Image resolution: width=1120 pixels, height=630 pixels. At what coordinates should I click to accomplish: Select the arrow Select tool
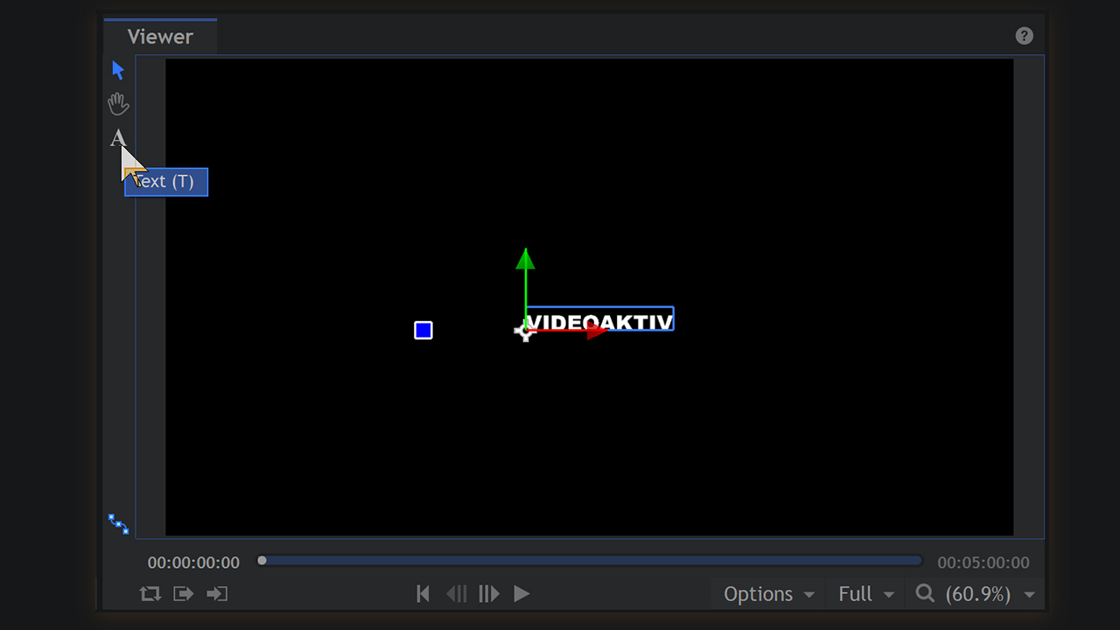[x=118, y=70]
